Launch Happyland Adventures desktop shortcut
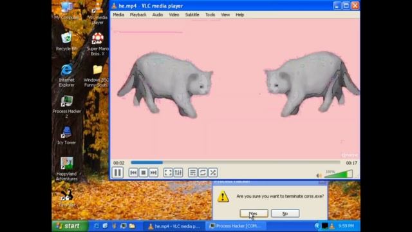The image size is (412, 232). point(66,169)
